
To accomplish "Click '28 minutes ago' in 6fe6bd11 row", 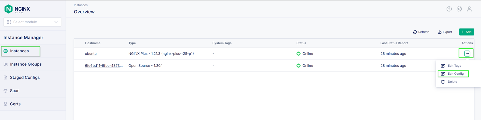I will (393, 66).
